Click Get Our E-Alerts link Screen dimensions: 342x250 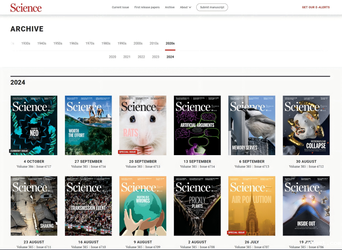click(316, 7)
